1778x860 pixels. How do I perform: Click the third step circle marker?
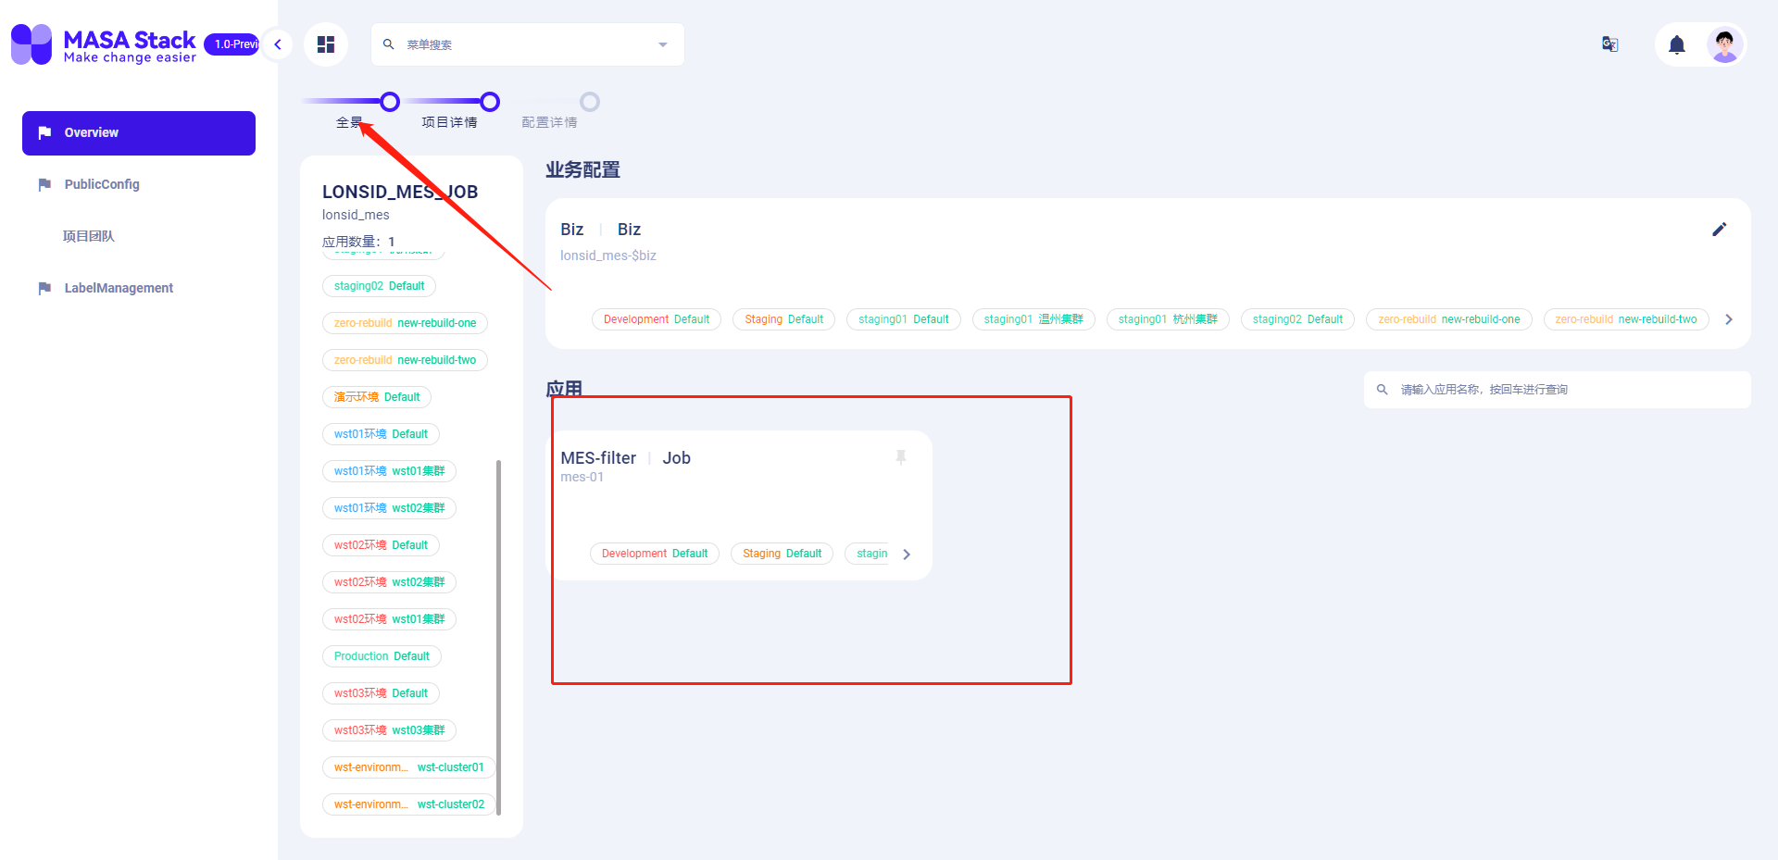click(x=590, y=102)
